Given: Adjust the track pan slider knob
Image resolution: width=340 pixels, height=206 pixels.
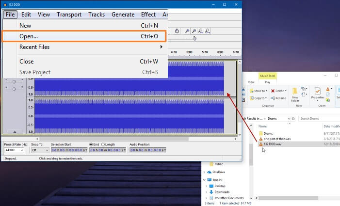Looking at the screenshot, I should coord(14,89).
